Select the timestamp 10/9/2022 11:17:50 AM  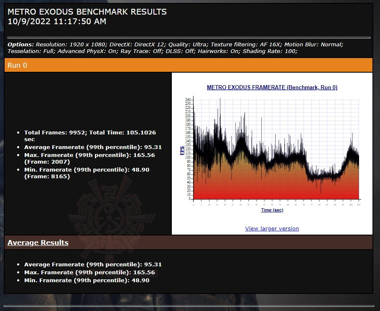tap(57, 22)
